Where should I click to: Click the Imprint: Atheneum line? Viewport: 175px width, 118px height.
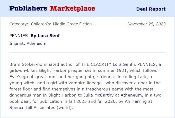pyautogui.click(x=28, y=43)
